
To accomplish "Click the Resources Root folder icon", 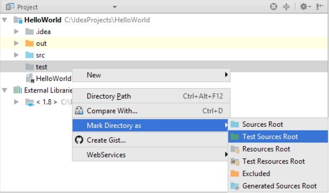I will [x=235, y=149].
